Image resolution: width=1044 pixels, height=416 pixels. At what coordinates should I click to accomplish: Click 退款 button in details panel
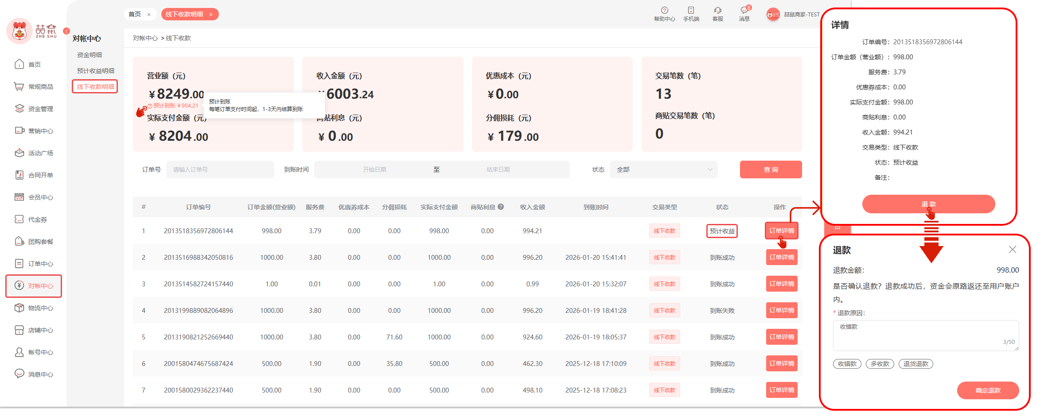point(928,204)
